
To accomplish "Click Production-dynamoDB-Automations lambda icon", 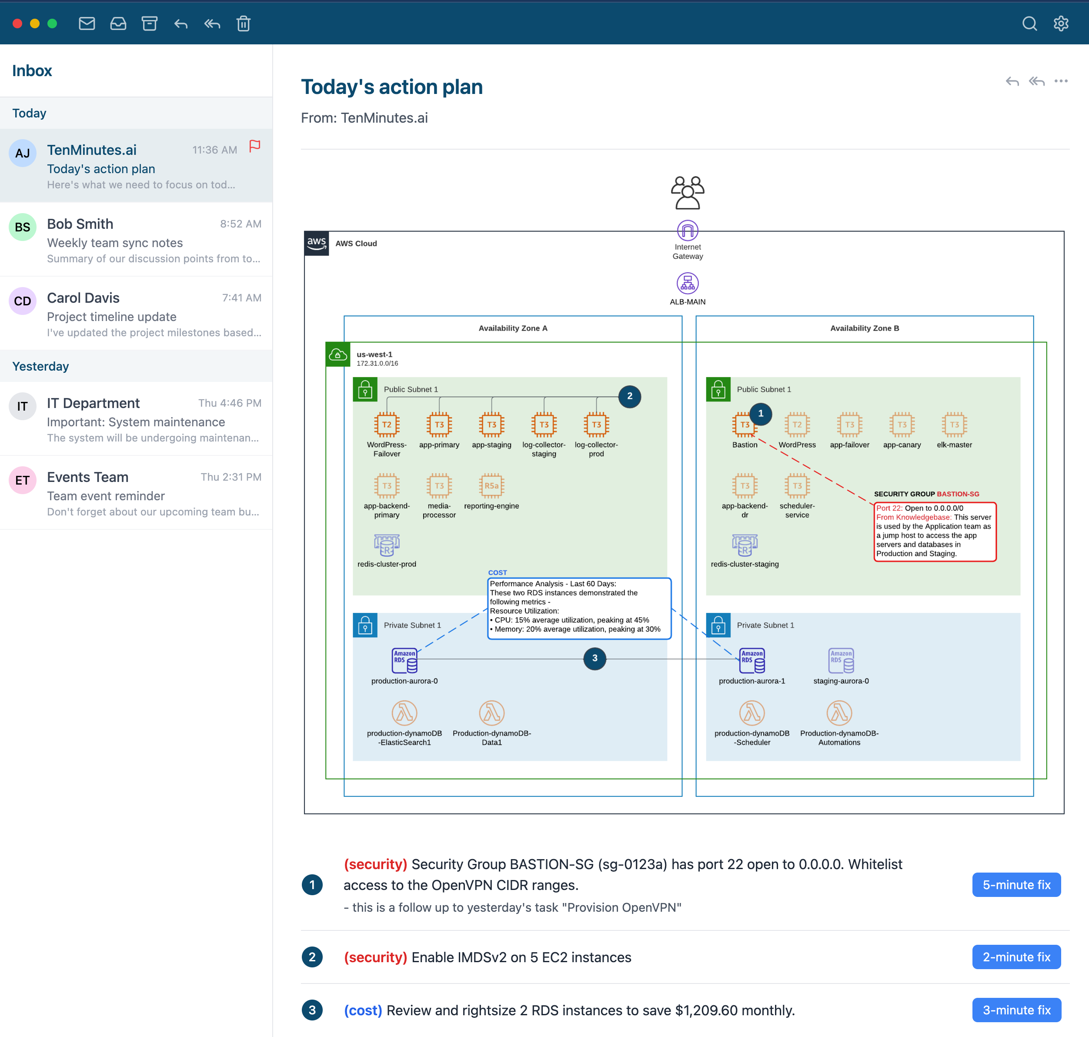I will (x=839, y=713).
